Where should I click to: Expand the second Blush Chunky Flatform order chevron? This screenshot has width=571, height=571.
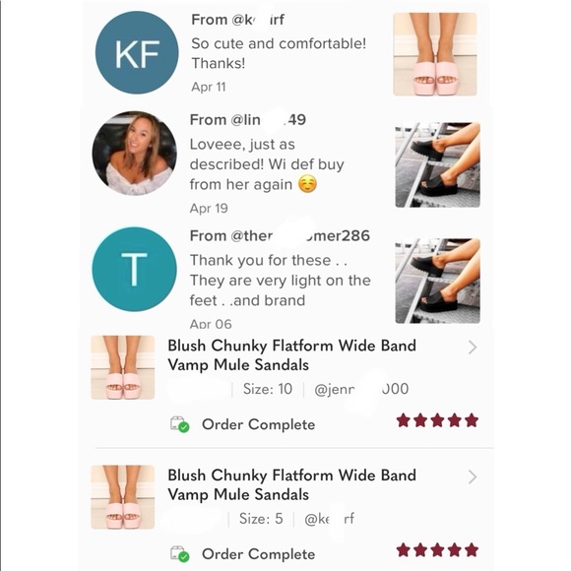coord(473,476)
